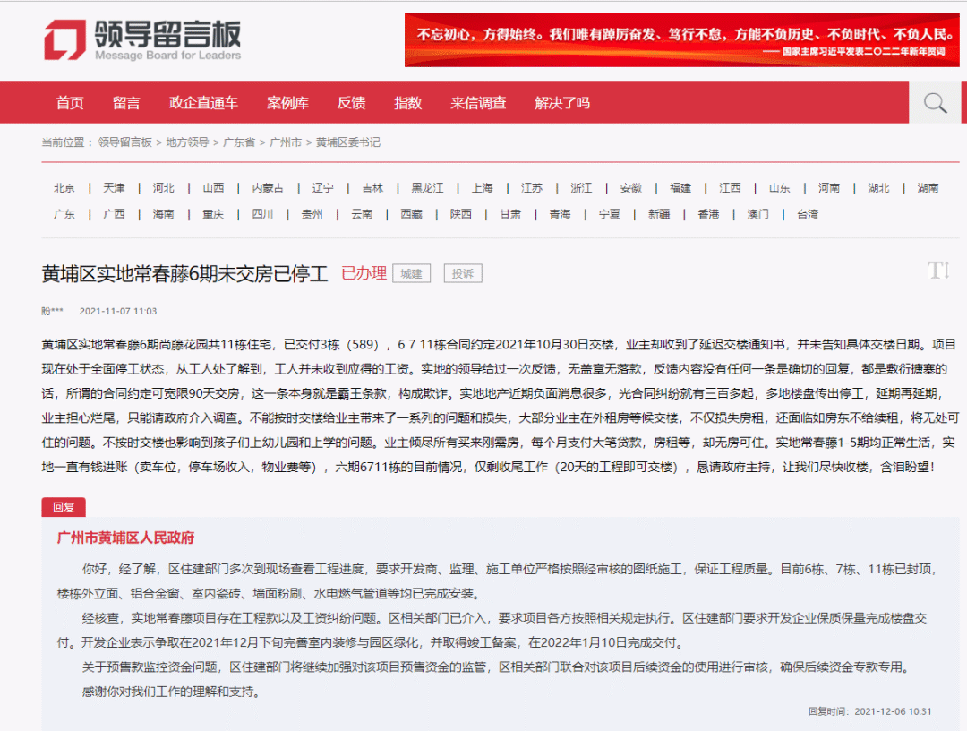Go to 政企直通车 in navigation
Screen dimensions: 967x731
(203, 102)
